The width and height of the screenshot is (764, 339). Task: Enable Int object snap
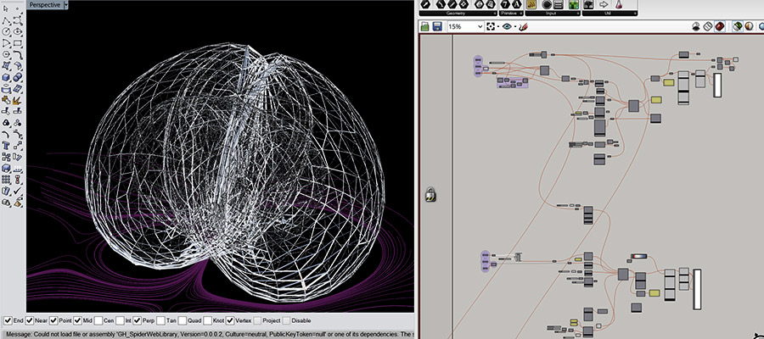click(x=120, y=320)
